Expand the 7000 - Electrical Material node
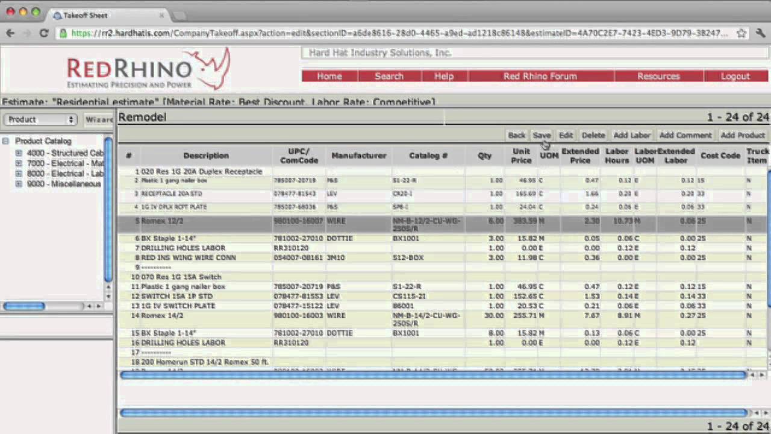 [x=19, y=163]
